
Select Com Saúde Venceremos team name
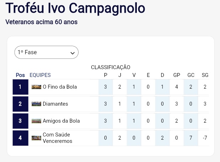58,138
